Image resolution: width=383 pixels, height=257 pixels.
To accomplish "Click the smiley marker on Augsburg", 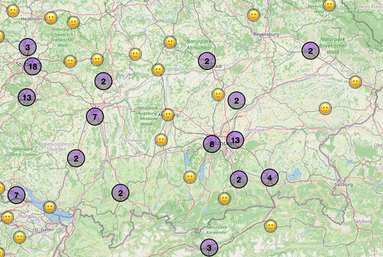I will (x=168, y=114).
